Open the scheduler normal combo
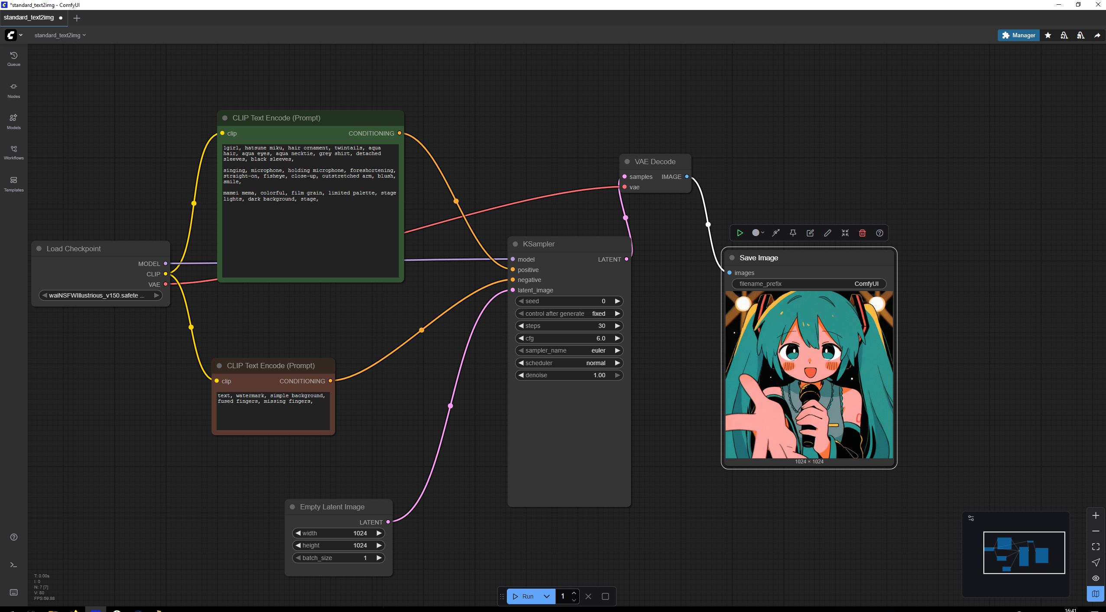1106x612 pixels. [x=569, y=363]
